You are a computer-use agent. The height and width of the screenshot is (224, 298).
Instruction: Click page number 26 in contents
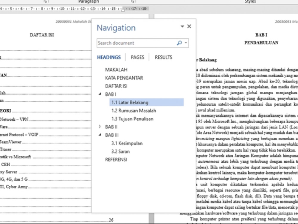[x=111, y=220]
